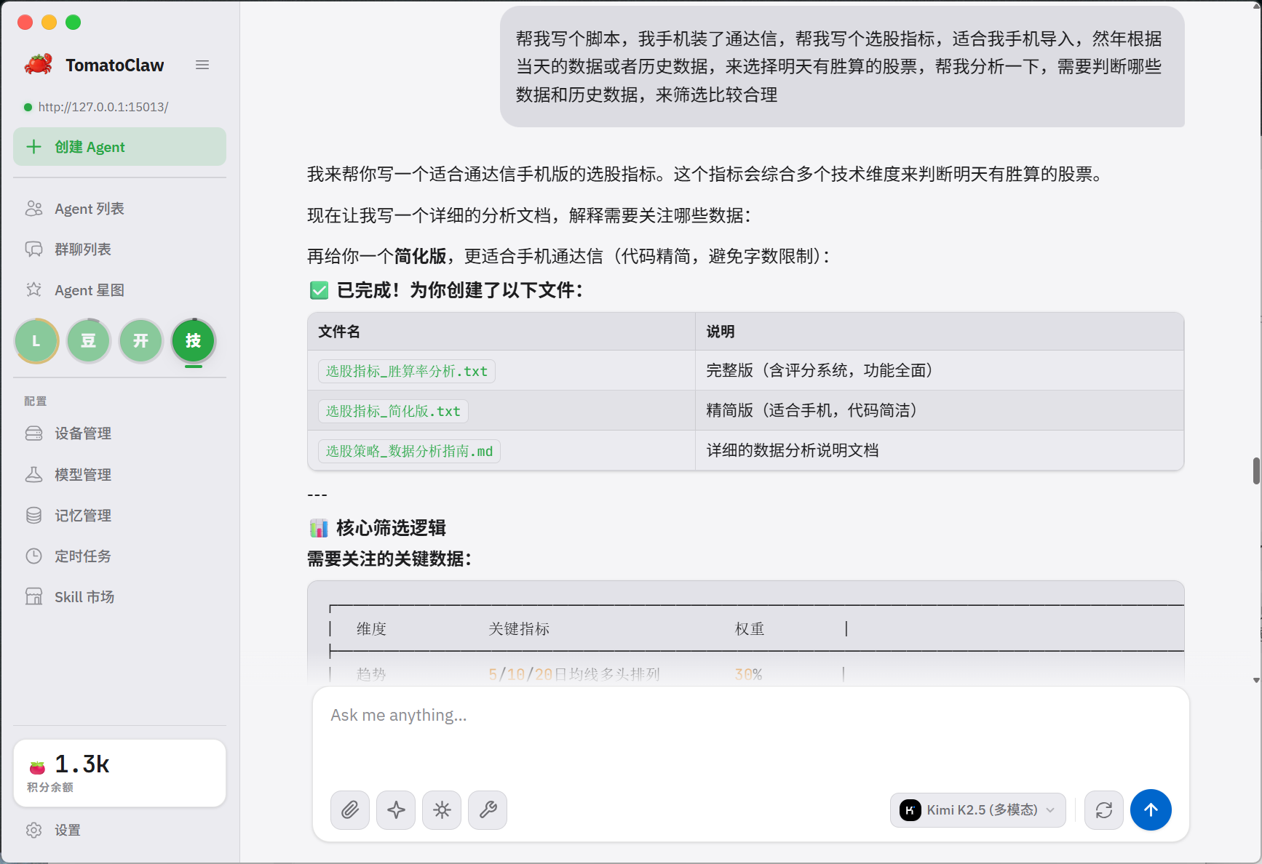
Task: Open 记忆管理 in the sidebar
Action: [x=82, y=515]
